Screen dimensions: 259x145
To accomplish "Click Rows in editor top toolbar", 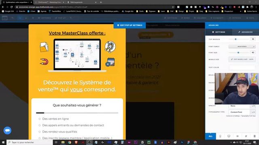I will tap(185, 18).
